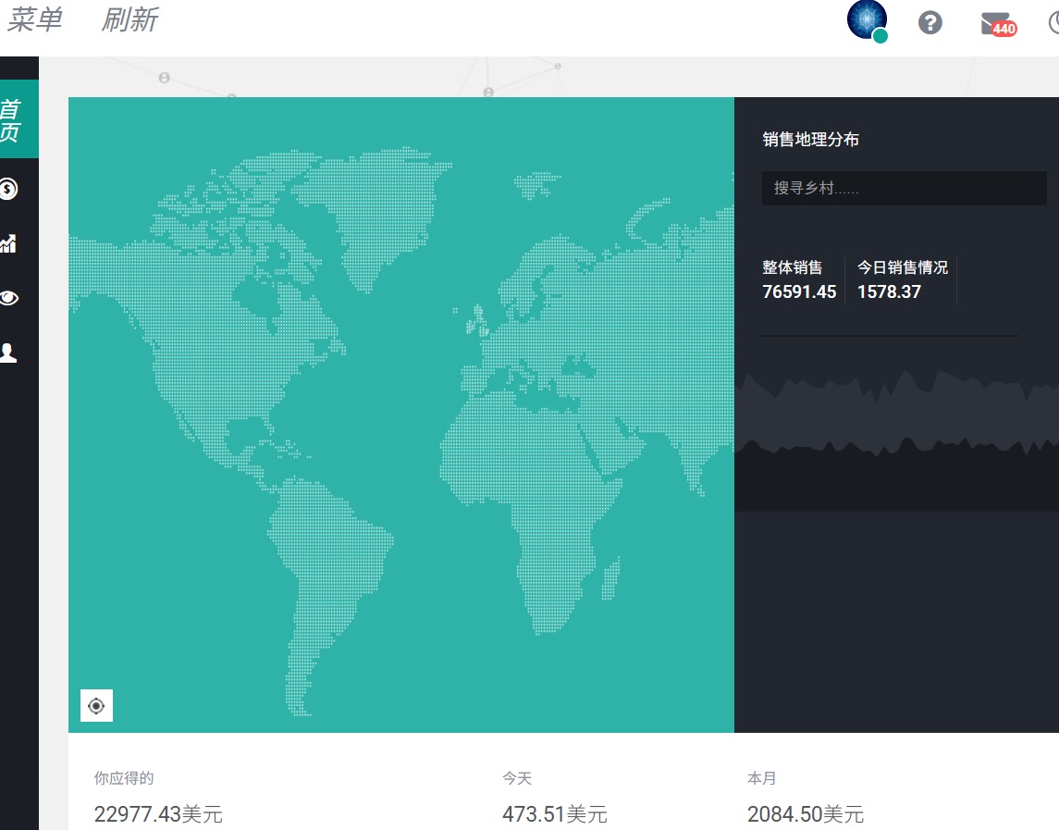Screen dimensions: 1059x830
Task: Click the user avatar in the header
Action: point(867,20)
